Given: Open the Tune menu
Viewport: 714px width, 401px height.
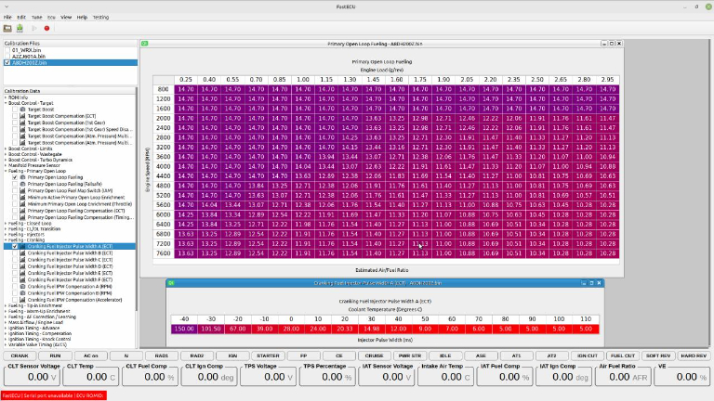Looking at the screenshot, I should pyautogui.click(x=36, y=17).
